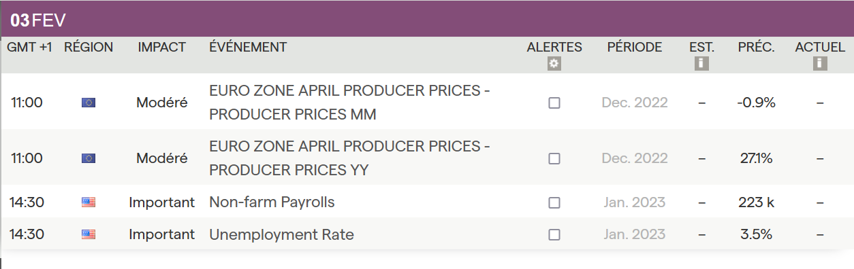The image size is (854, 269).
Task: Select the ÉVÉNEMENT column header
Action: [248, 47]
